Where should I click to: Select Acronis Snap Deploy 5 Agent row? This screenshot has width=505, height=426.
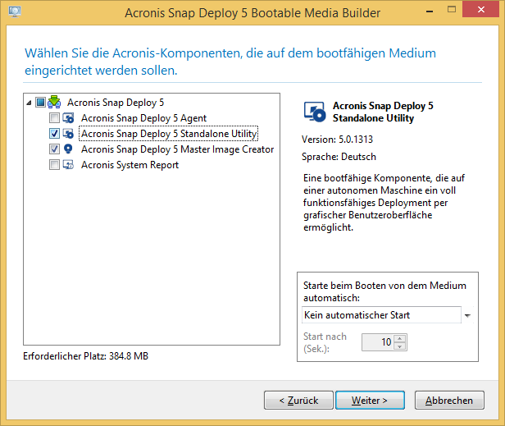click(x=143, y=118)
